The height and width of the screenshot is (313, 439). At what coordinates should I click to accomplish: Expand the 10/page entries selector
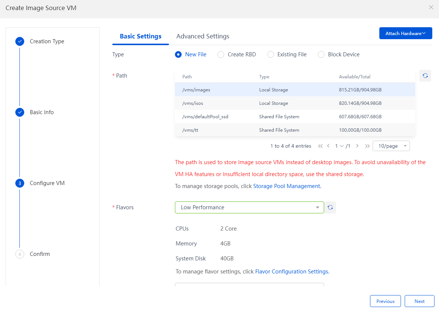point(391,146)
